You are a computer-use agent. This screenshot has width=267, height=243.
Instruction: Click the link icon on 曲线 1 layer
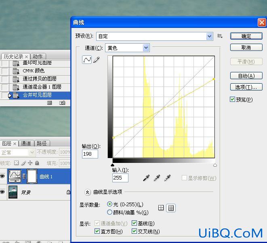(x=24, y=176)
